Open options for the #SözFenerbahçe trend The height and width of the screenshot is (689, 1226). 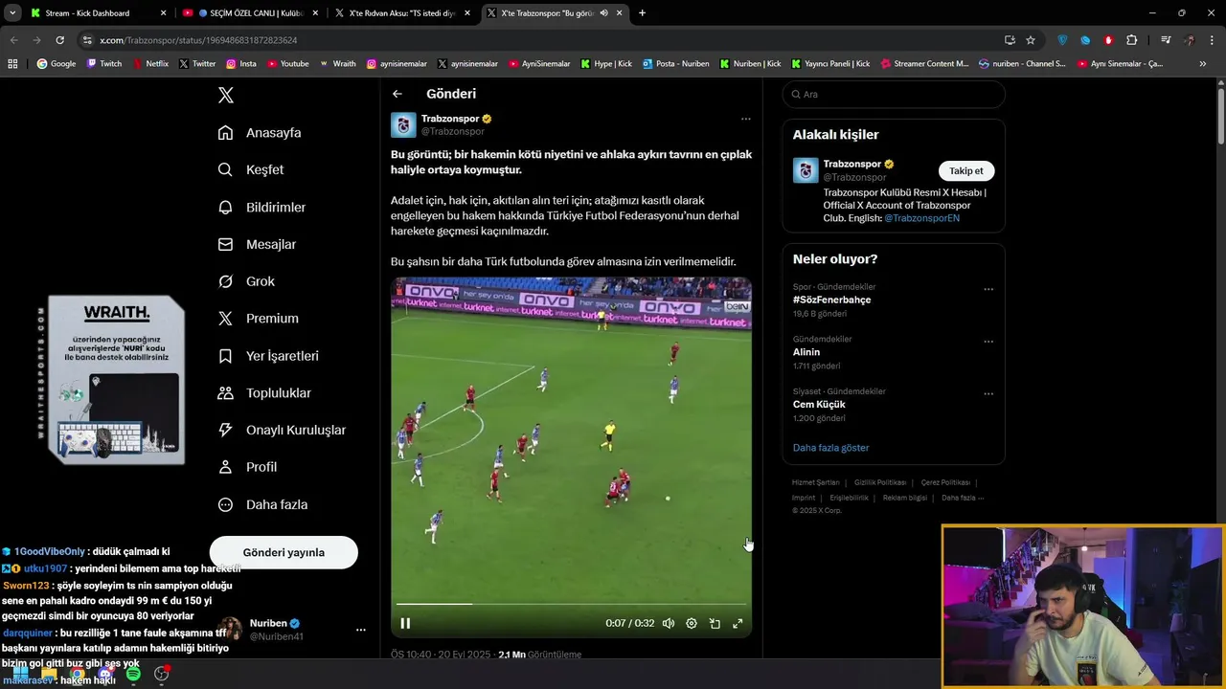[x=988, y=289]
